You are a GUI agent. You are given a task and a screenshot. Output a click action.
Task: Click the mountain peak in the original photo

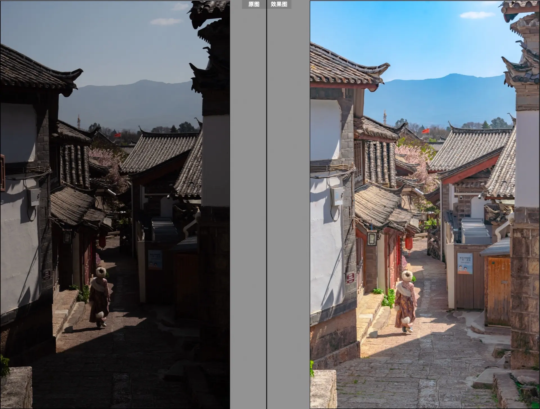coord(143,82)
